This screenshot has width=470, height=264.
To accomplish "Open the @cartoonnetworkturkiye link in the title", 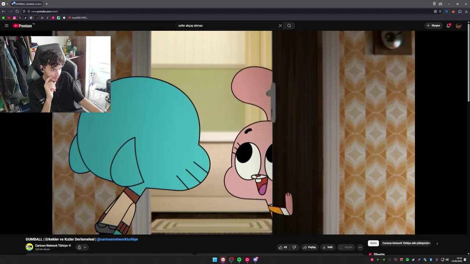I will [117, 239].
